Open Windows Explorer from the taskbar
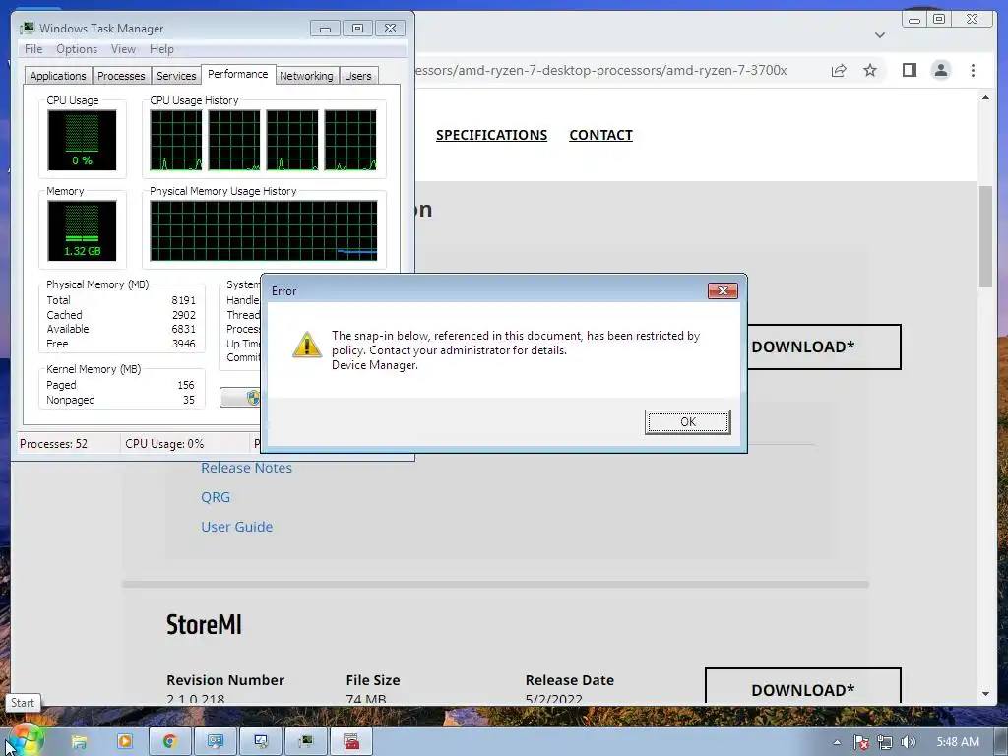Image resolution: width=1008 pixels, height=756 pixels. [x=79, y=742]
